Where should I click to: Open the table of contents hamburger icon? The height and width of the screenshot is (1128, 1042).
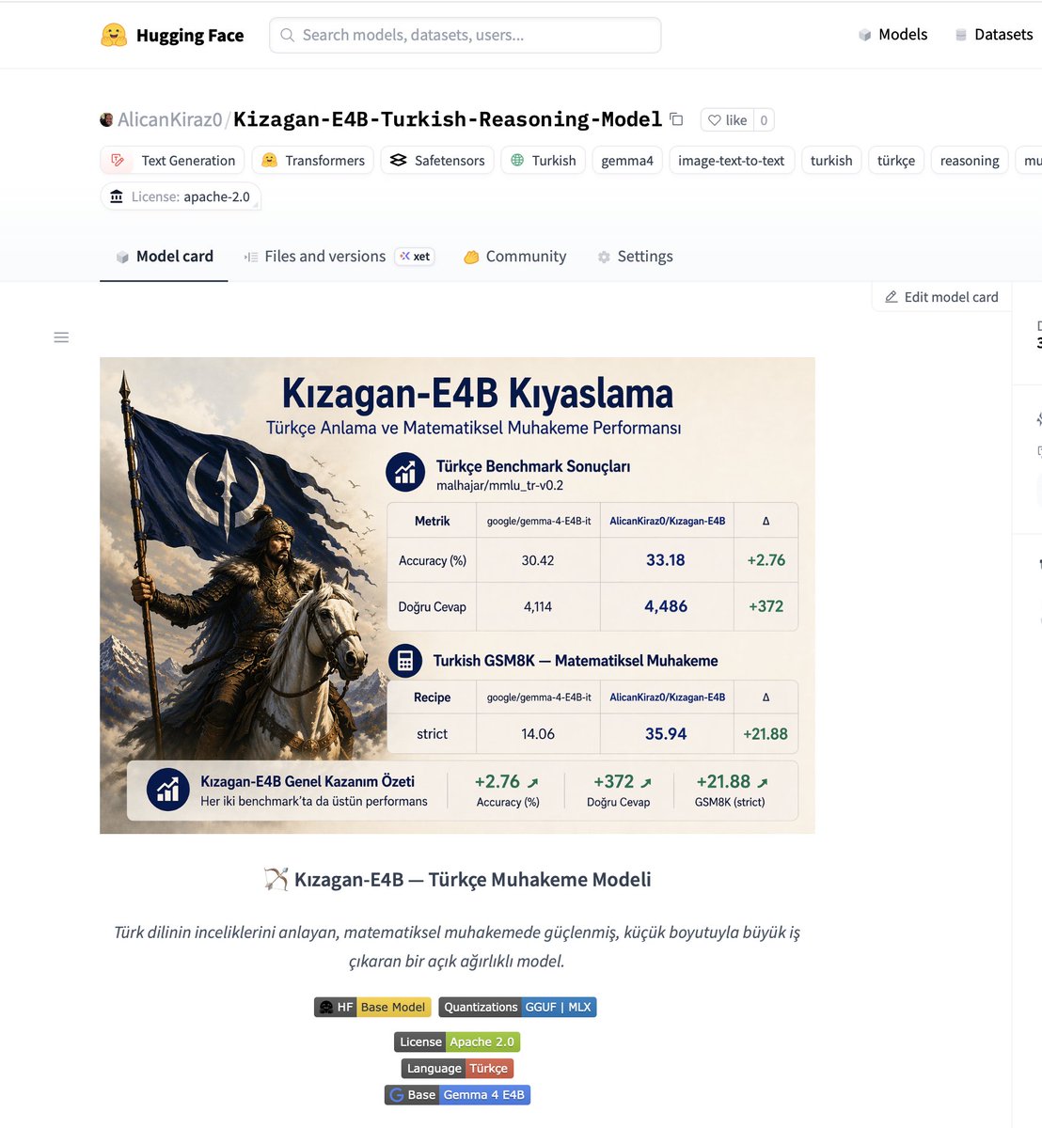61,337
